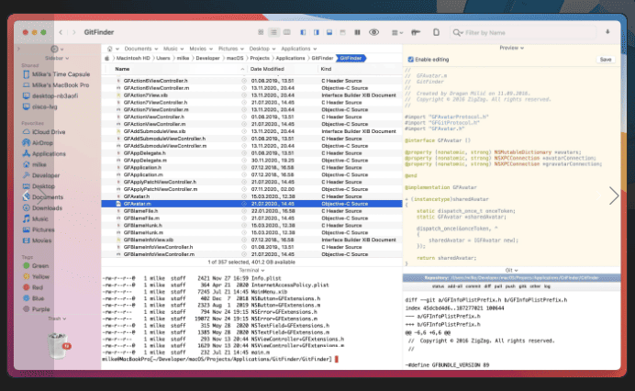
Task: Open the Applications favorites dropdown
Action: (x=298, y=49)
